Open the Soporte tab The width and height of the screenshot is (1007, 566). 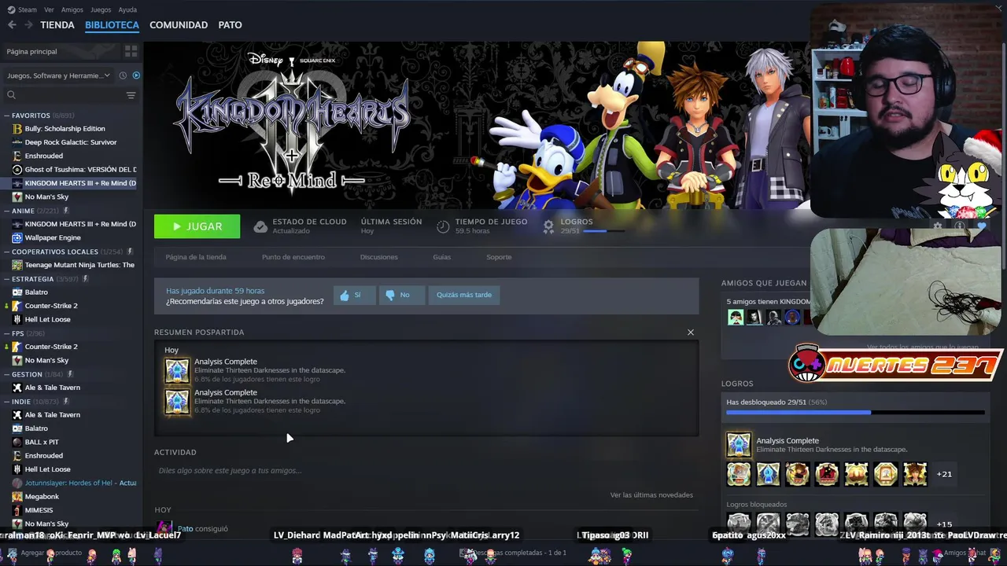click(x=499, y=257)
